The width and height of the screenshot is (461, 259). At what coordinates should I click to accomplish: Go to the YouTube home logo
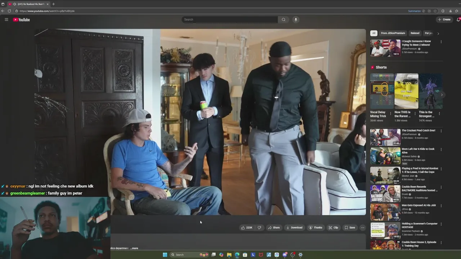point(22,19)
